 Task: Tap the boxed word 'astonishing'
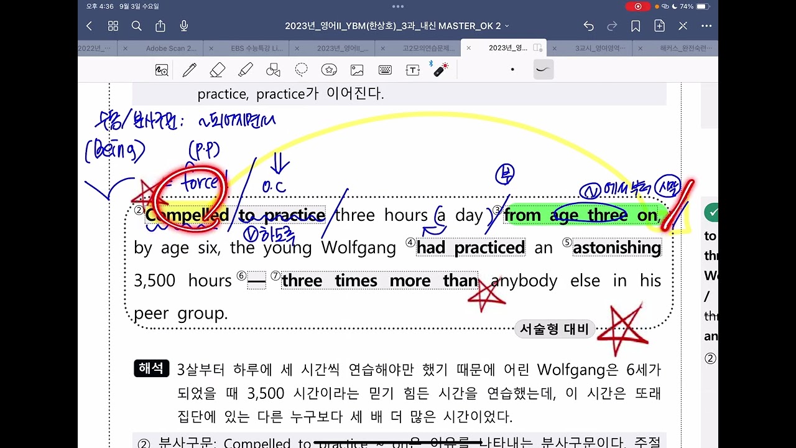[616, 248]
